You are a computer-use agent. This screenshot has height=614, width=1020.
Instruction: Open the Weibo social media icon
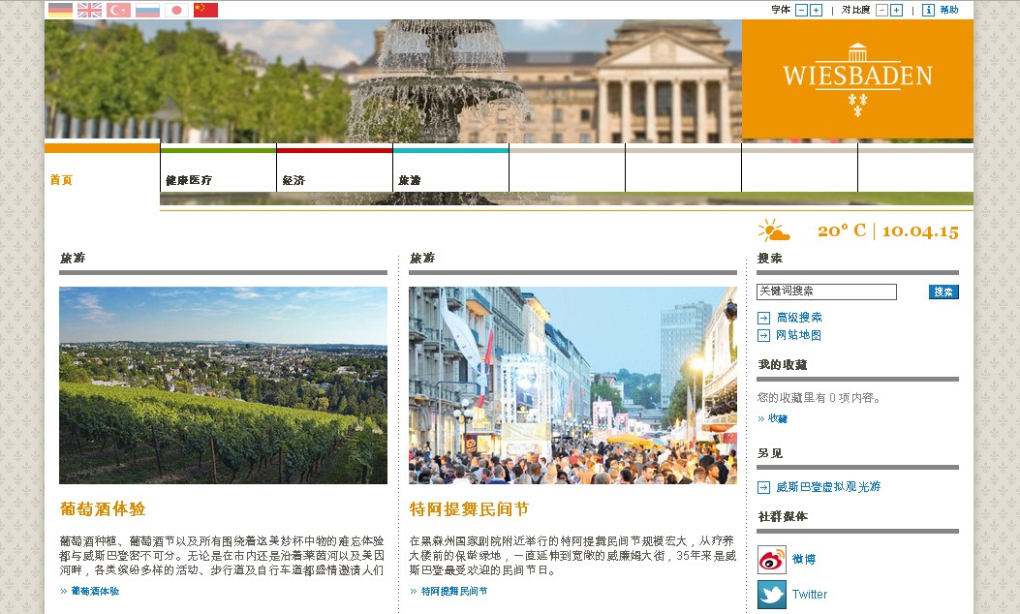tap(771, 560)
